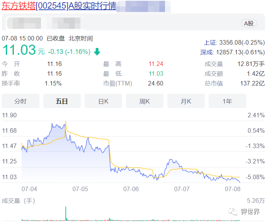
Task: Click the -5.08% percentage axis label
Action: [255, 177]
